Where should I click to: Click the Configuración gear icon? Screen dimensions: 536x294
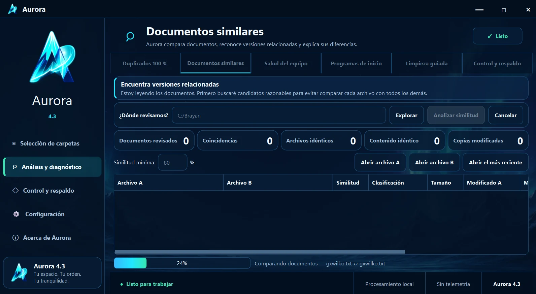16,214
